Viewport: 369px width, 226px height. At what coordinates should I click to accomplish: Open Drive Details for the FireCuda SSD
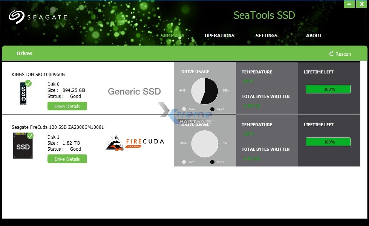[67, 159]
